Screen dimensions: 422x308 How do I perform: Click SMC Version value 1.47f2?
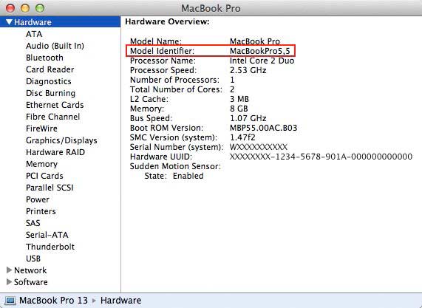[242, 137]
